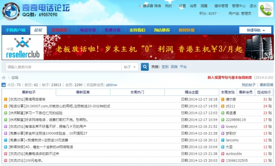This screenshot has width=275, height=166.
Task: Open the 支持我们 nav item
Action: (137, 30)
